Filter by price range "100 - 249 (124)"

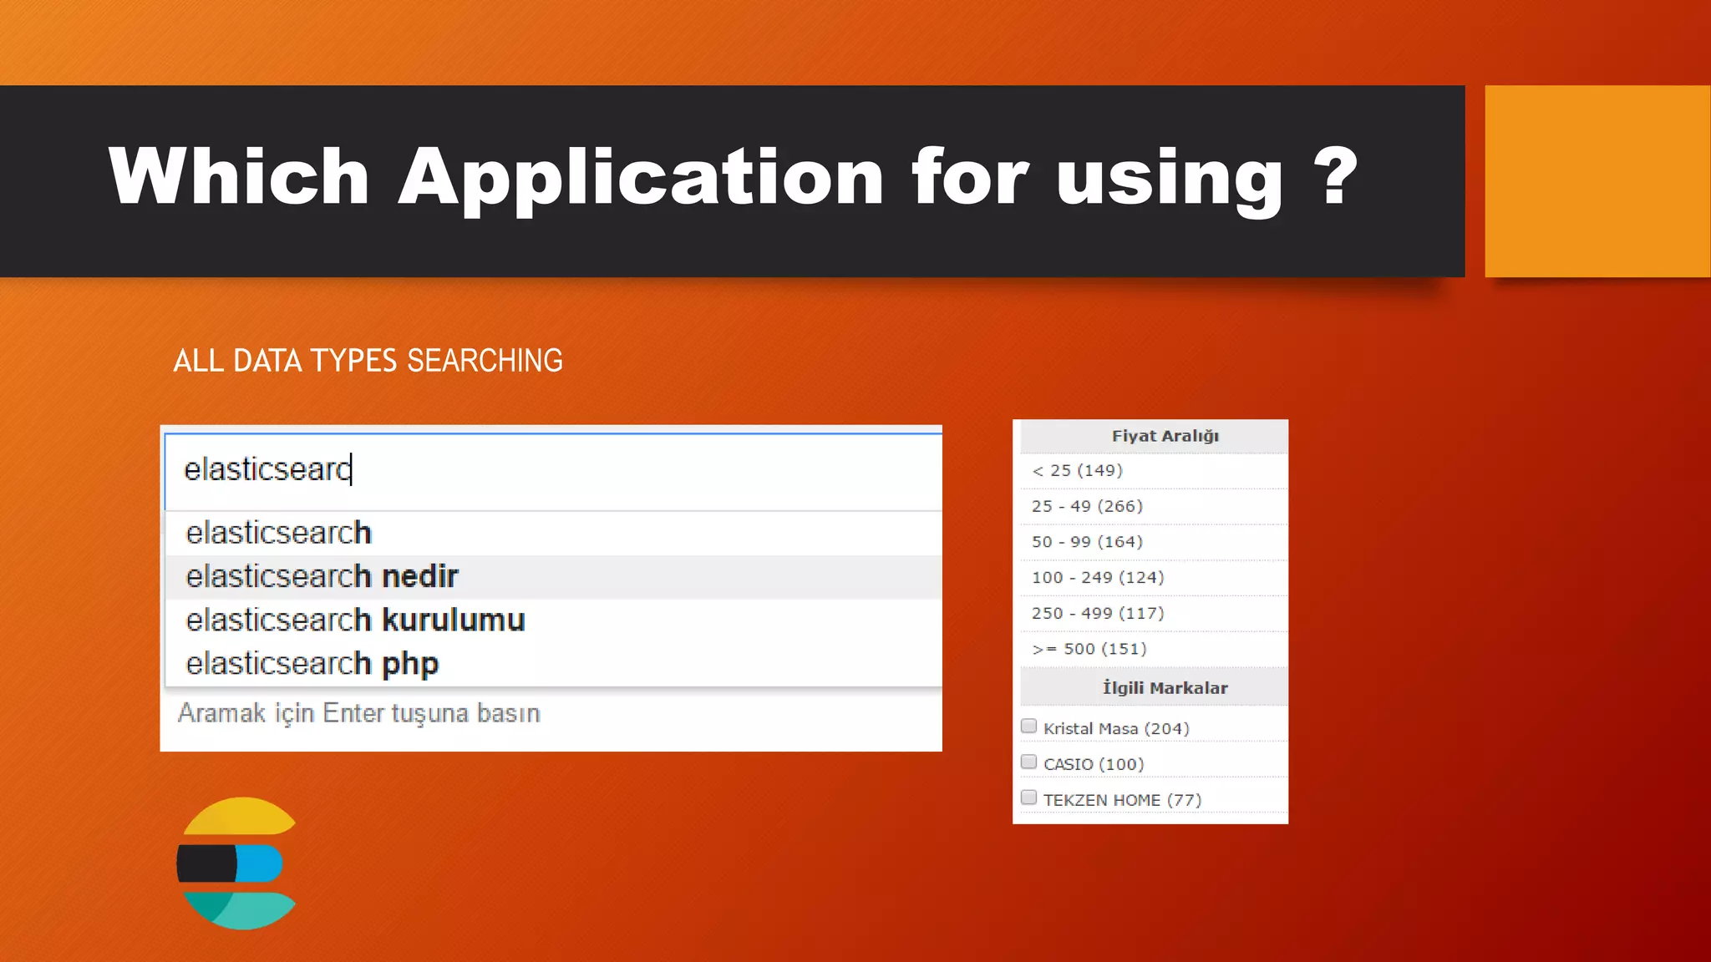tap(1154, 578)
